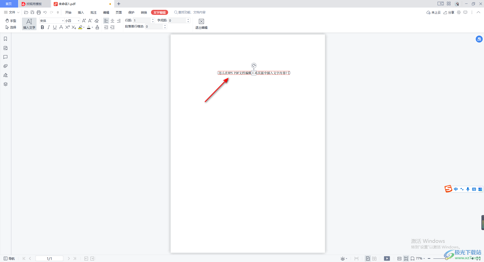484x262 pixels.
Task: Open the 转换 tab
Action: click(x=144, y=12)
